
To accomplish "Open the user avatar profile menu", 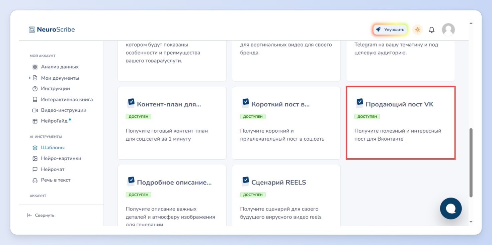I will pos(448,29).
